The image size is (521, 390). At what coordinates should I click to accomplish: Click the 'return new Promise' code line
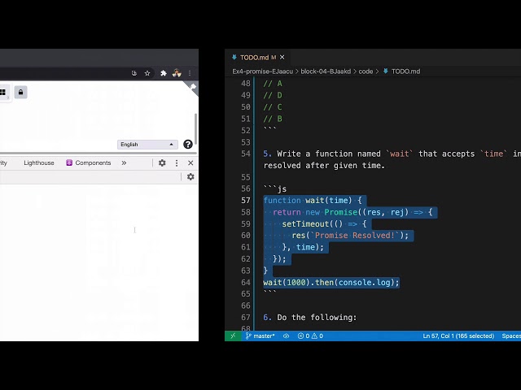[352, 212]
